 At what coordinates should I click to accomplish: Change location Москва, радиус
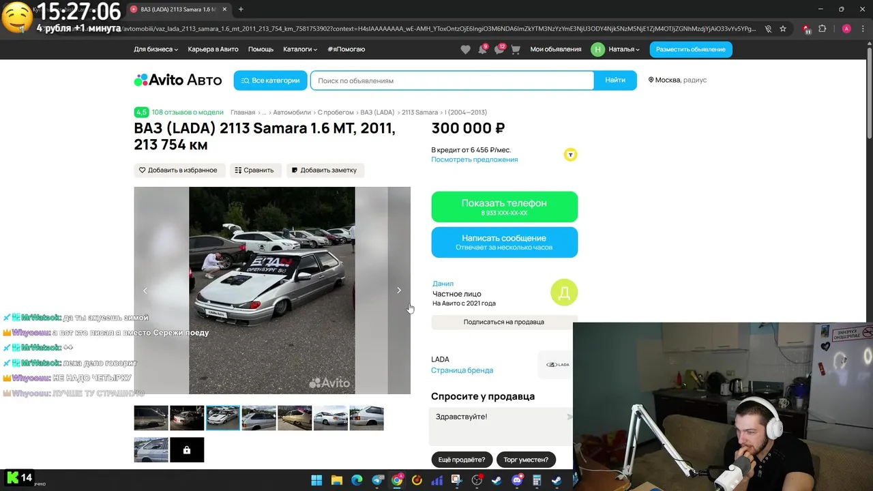click(677, 80)
